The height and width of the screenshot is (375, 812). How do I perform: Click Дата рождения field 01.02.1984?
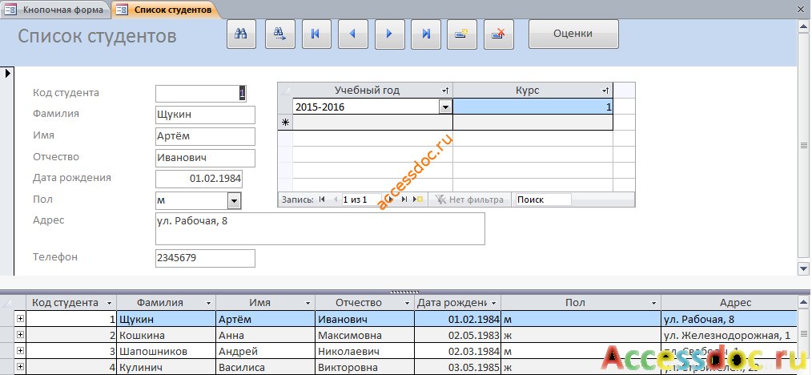[x=199, y=179]
